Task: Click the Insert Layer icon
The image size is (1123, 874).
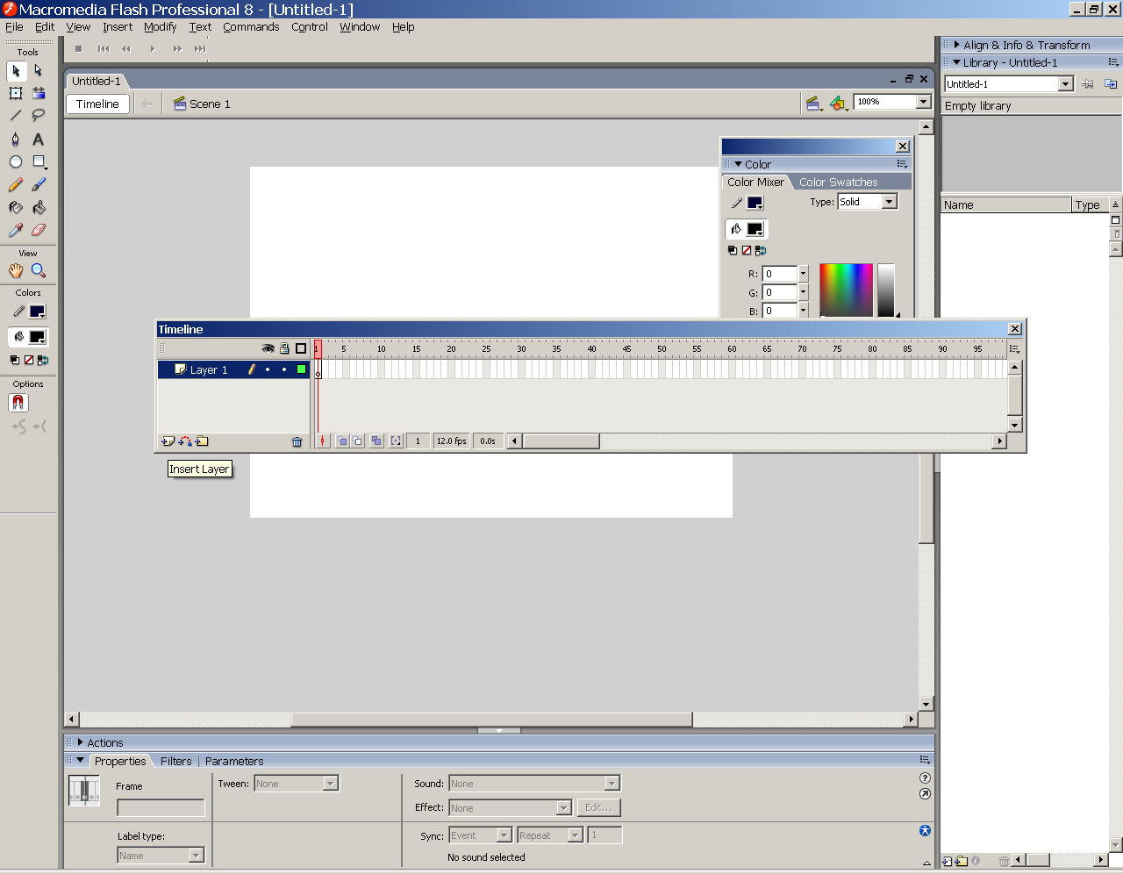Action: coord(168,441)
